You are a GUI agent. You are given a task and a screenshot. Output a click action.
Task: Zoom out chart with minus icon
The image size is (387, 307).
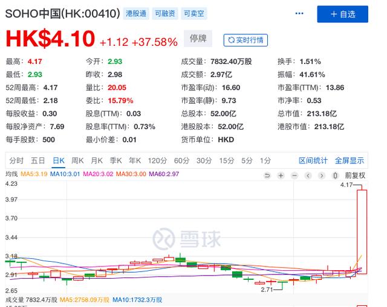point(294,176)
